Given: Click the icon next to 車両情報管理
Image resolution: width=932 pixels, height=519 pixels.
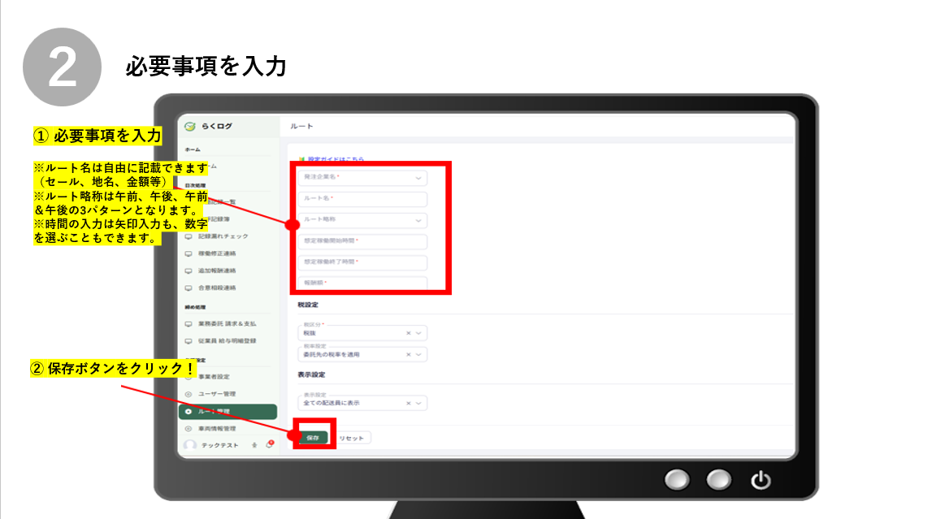Looking at the screenshot, I should [x=189, y=428].
